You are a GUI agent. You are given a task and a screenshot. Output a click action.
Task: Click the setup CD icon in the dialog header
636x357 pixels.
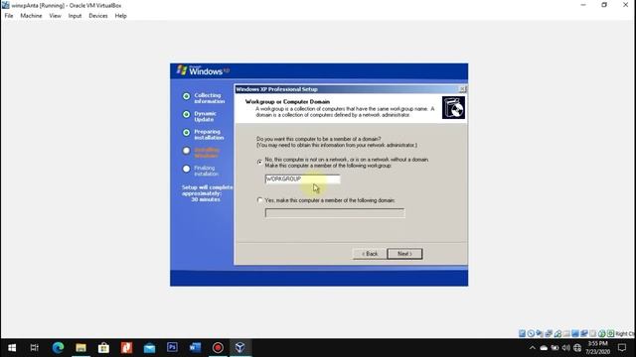453,108
